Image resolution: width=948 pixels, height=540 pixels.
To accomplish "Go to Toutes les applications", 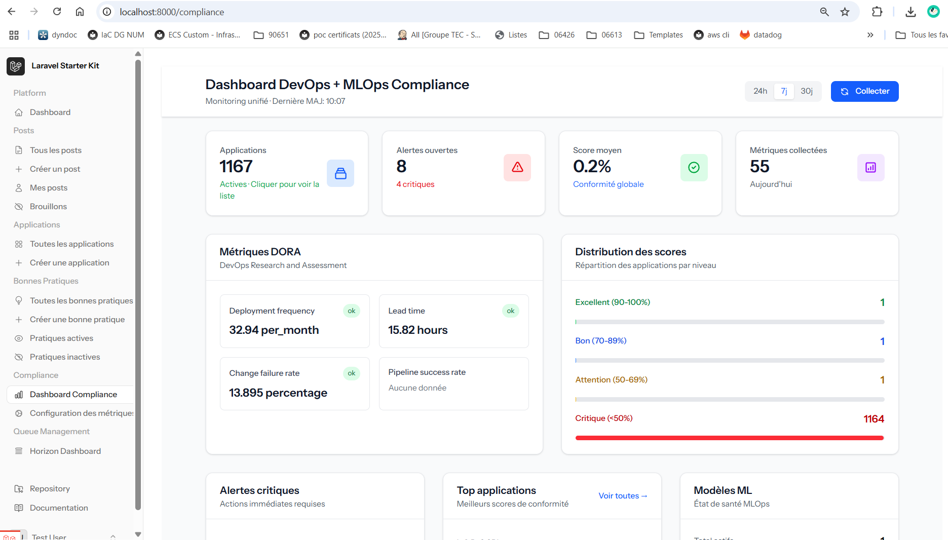I will point(71,244).
